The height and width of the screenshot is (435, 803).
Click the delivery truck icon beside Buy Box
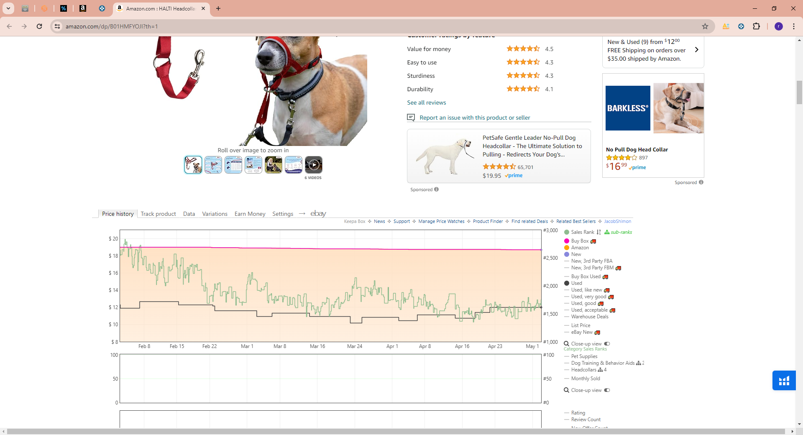tap(593, 241)
